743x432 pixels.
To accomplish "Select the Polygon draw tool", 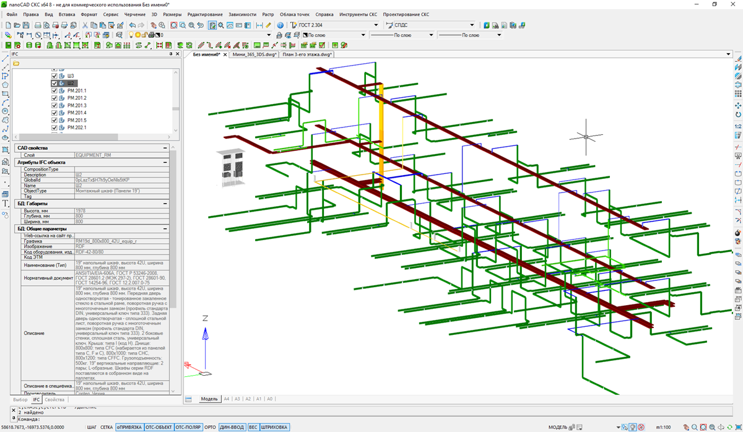I will [x=5, y=84].
